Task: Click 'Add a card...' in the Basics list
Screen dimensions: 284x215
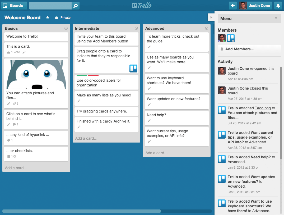Action: click(x=16, y=168)
